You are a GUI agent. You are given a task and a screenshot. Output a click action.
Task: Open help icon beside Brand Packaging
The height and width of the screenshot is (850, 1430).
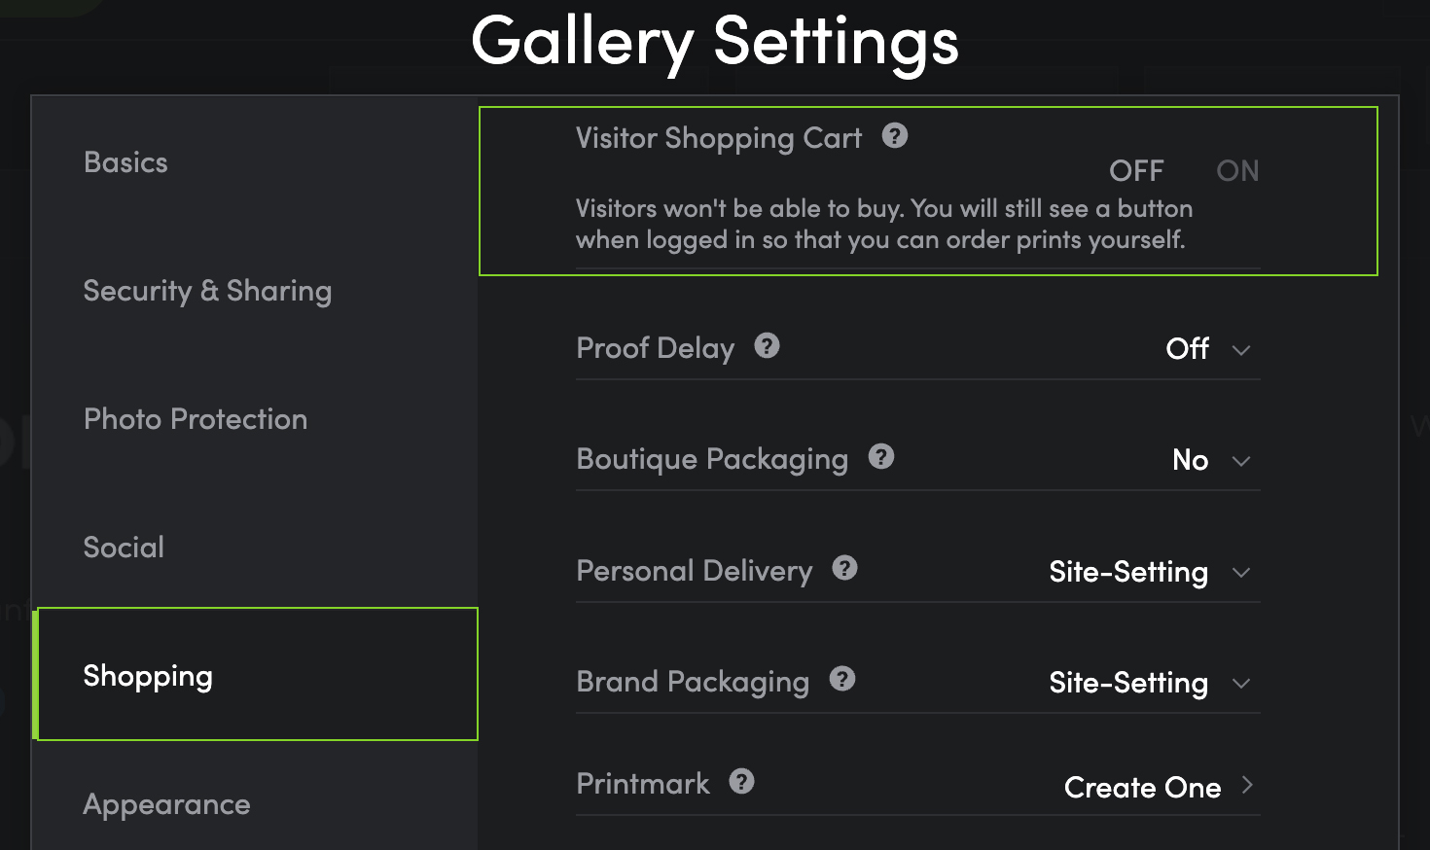tap(842, 679)
